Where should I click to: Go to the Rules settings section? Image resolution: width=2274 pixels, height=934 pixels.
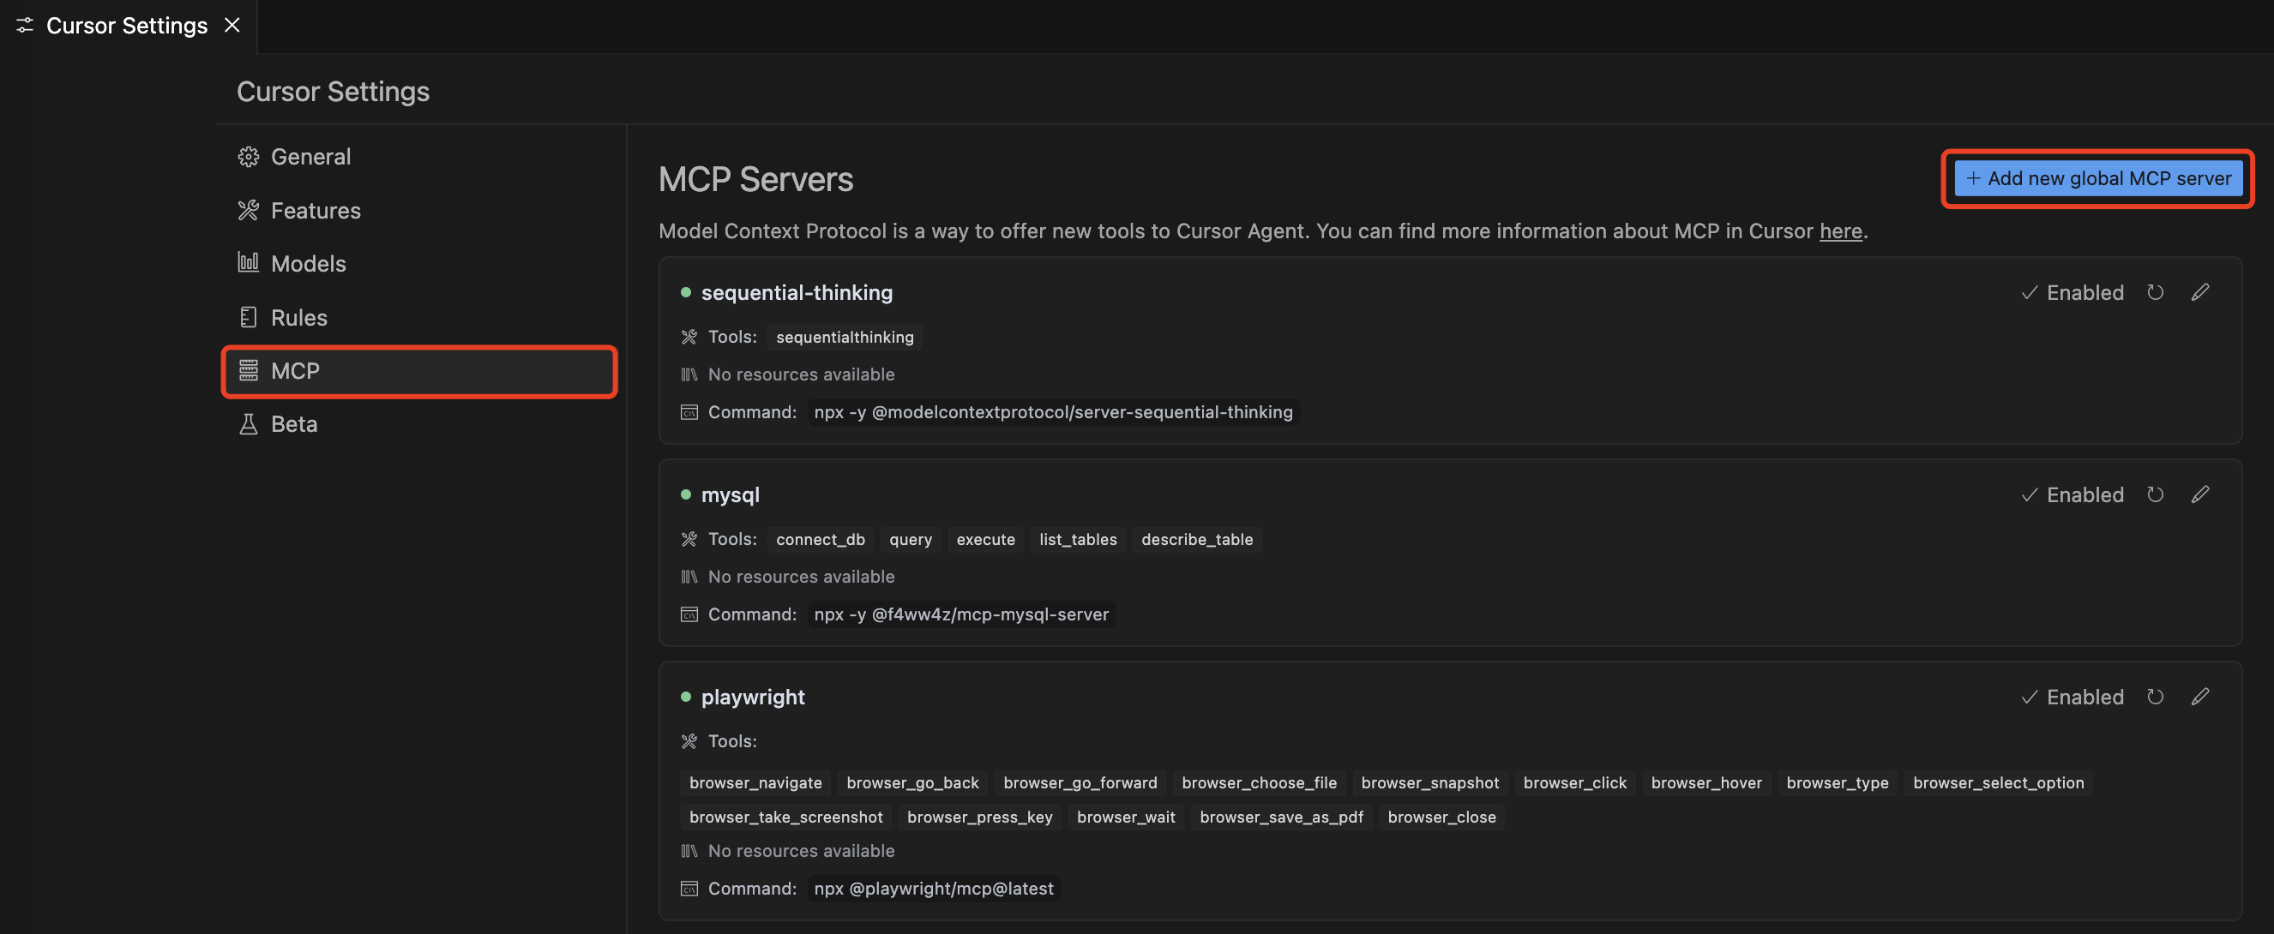pyautogui.click(x=298, y=318)
